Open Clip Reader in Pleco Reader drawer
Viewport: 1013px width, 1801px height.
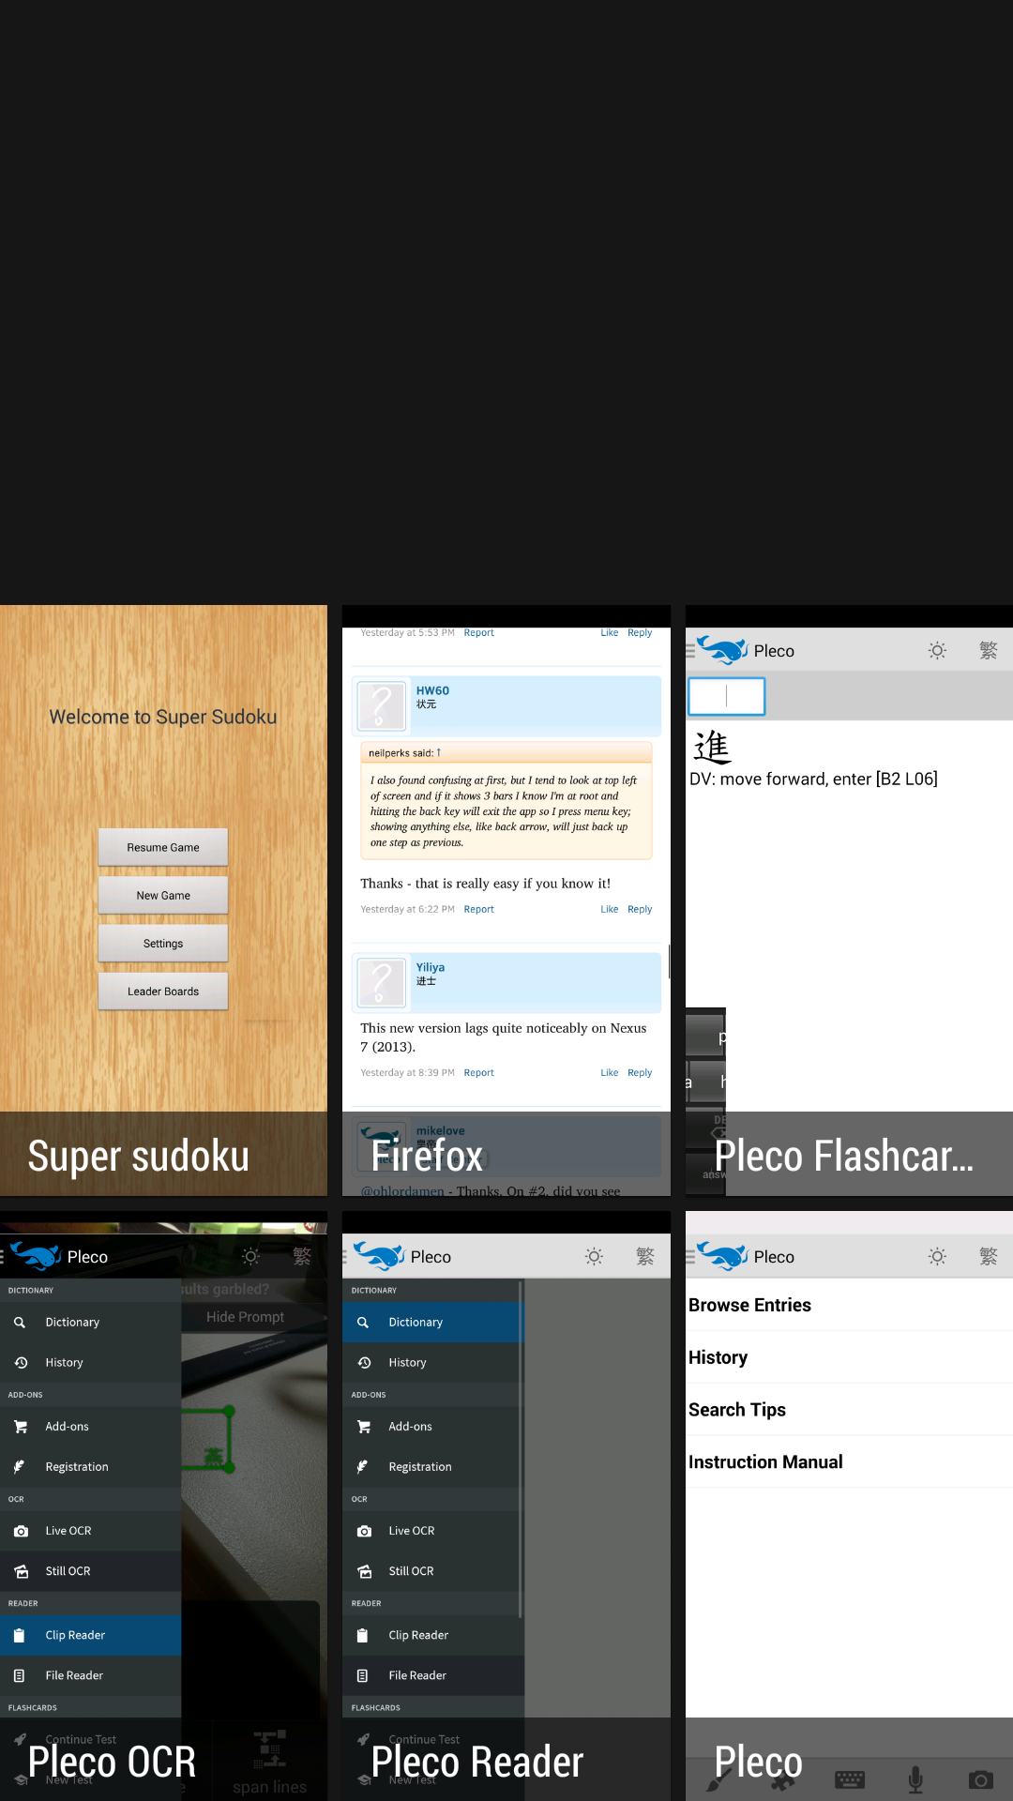click(433, 1635)
